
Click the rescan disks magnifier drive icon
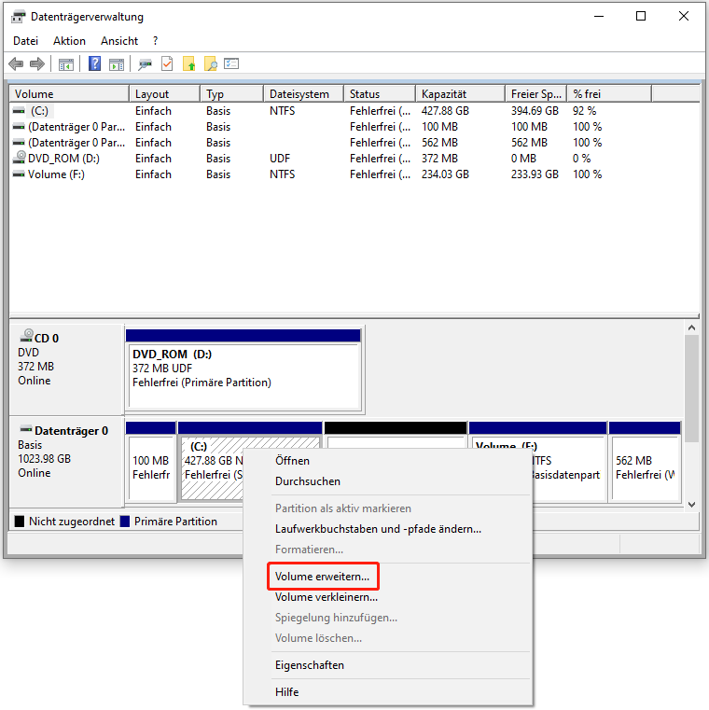145,64
